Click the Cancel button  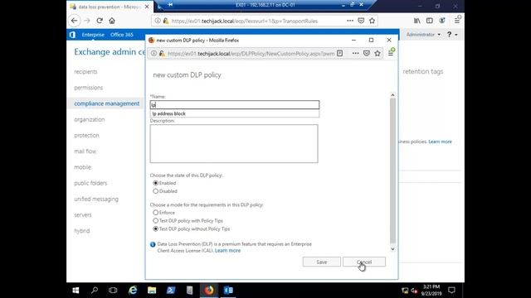pyautogui.click(x=364, y=262)
